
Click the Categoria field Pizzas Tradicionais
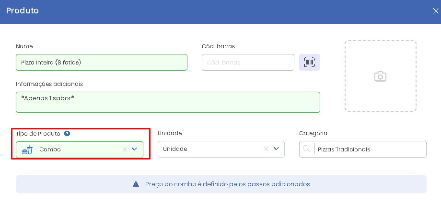coord(363,149)
